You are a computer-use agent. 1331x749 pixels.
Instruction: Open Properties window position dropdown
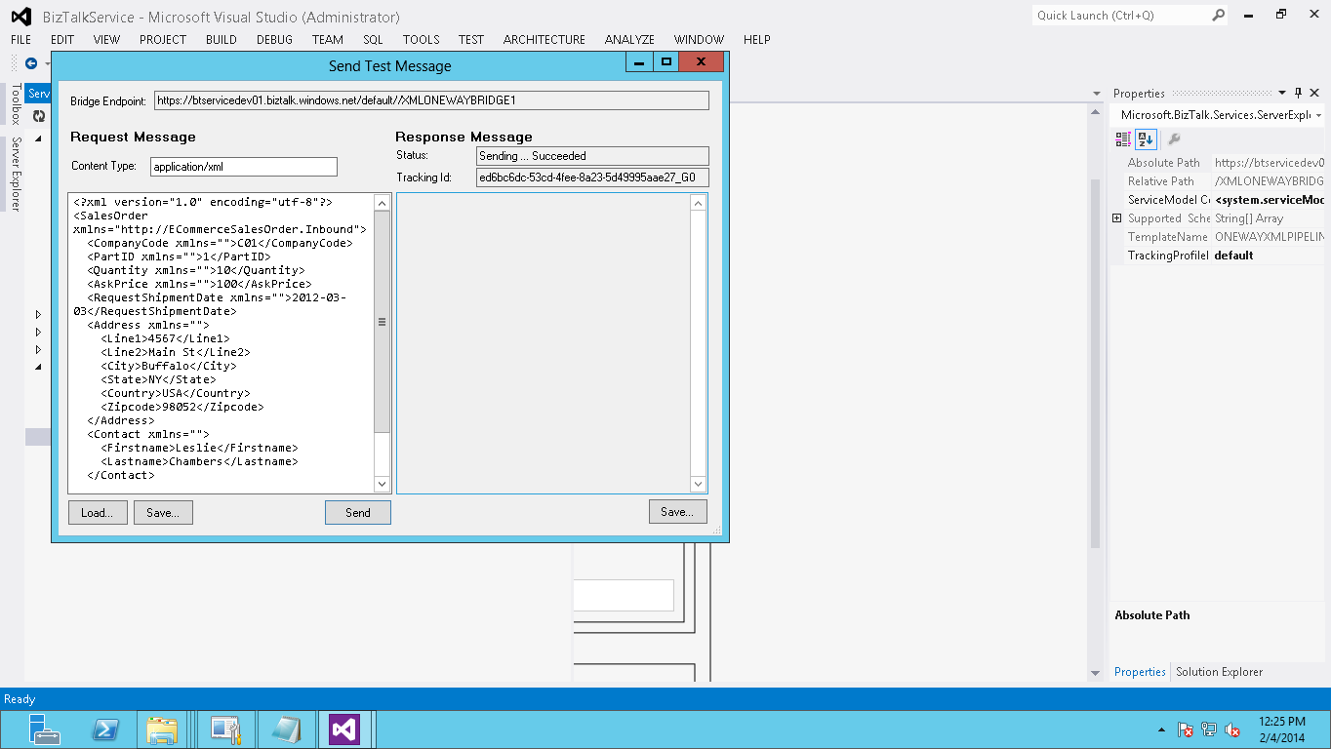[x=1281, y=94]
